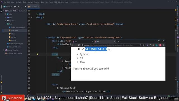Click the Java list item in browser
Image resolution: width=179 pixels, height=101 pixels.
coord(82,62)
